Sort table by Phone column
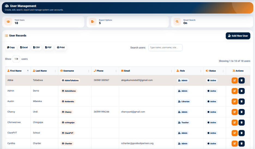255x149 pixels. point(105,71)
